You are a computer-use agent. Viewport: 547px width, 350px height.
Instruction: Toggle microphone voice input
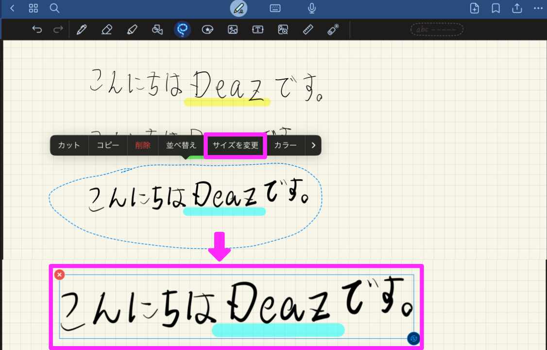click(x=311, y=8)
